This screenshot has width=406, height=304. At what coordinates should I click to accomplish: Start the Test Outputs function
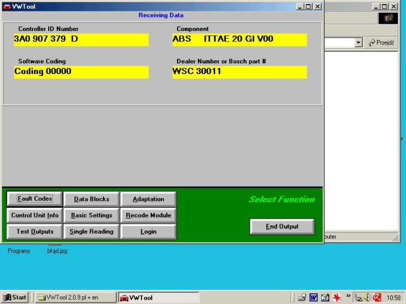point(35,232)
